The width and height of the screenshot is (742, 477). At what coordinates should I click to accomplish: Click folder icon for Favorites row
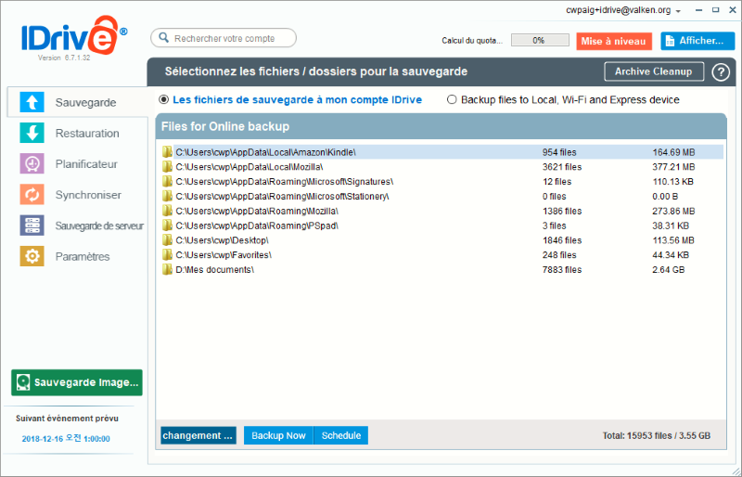pyautogui.click(x=167, y=255)
